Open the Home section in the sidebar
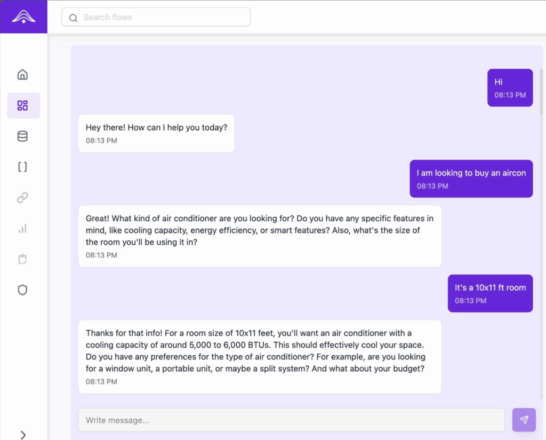Image resolution: width=546 pixels, height=440 pixels. (x=22, y=74)
